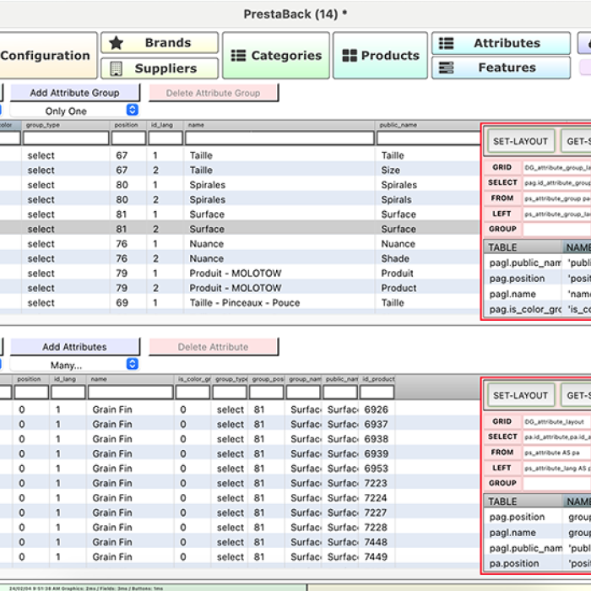Image resolution: width=591 pixels, height=591 pixels.
Task: Click the name filter field in upper table
Action: 279,138
